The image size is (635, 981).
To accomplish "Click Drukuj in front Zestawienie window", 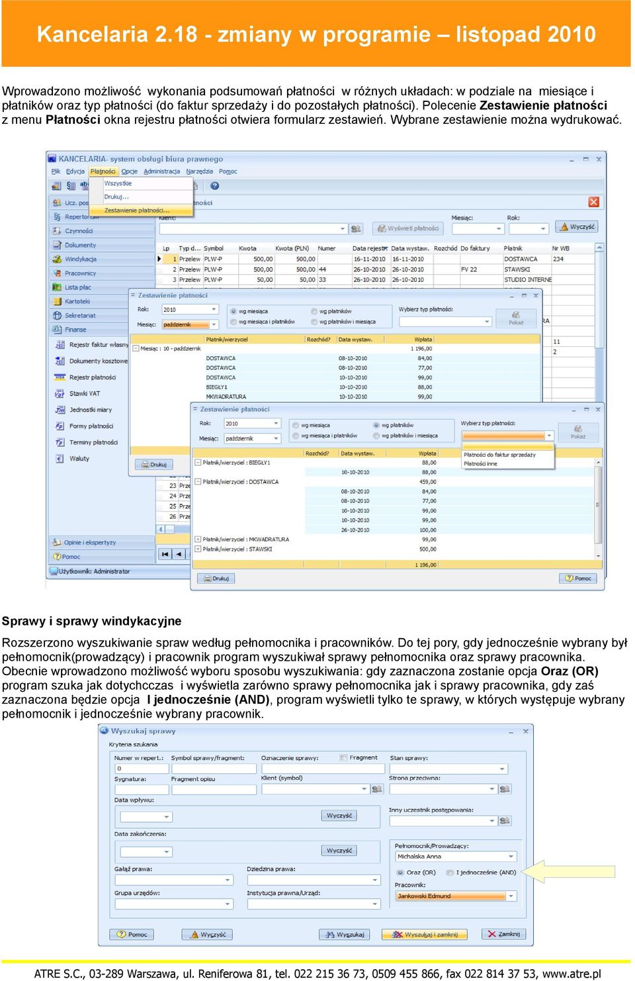I will point(216,579).
